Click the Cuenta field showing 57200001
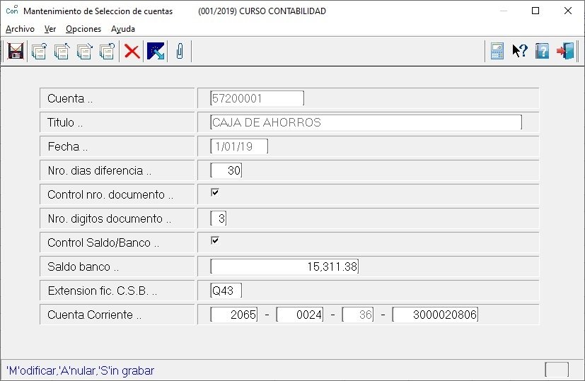Image resolution: width=585 pixels, height=381 pixels. click(x=257, y=98)
